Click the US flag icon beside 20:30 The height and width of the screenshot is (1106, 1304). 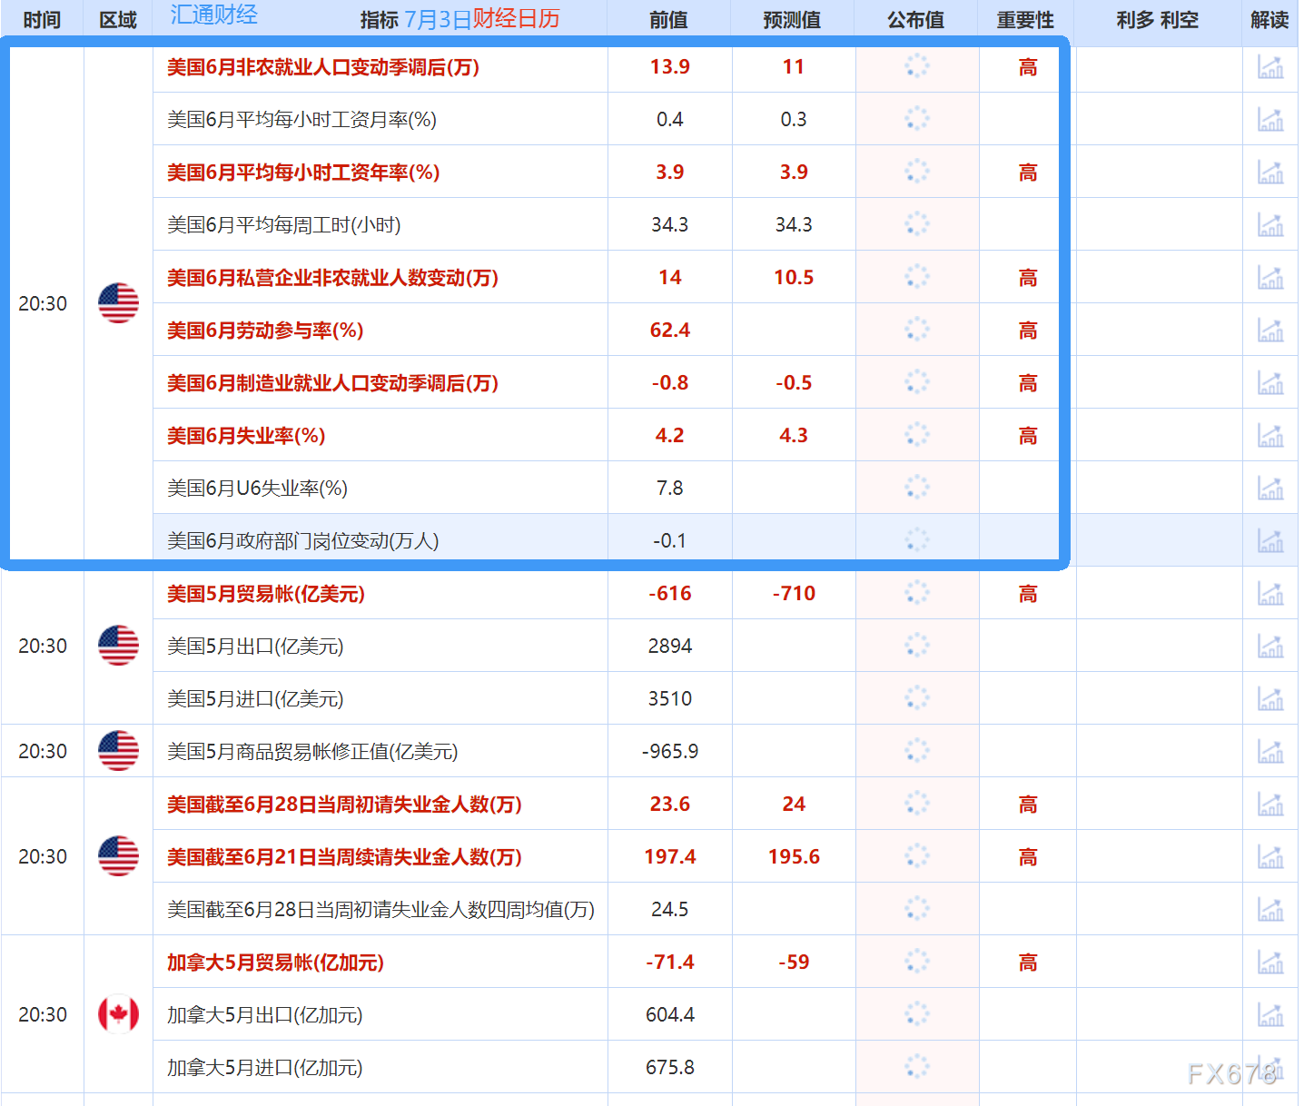click(118, 302)
